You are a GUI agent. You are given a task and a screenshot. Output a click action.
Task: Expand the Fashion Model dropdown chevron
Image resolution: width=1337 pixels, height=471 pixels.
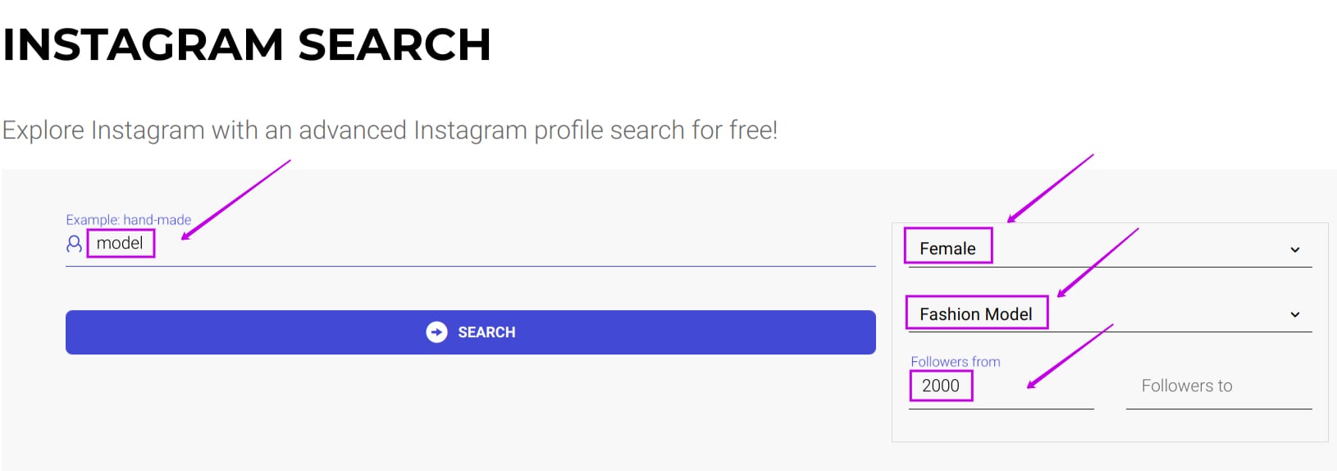[x=1295, y=314]
